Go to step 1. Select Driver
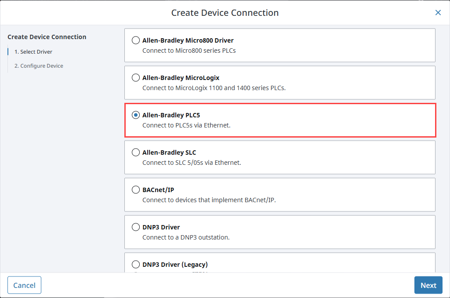450x298 pixels. click(x=33, y=52)
